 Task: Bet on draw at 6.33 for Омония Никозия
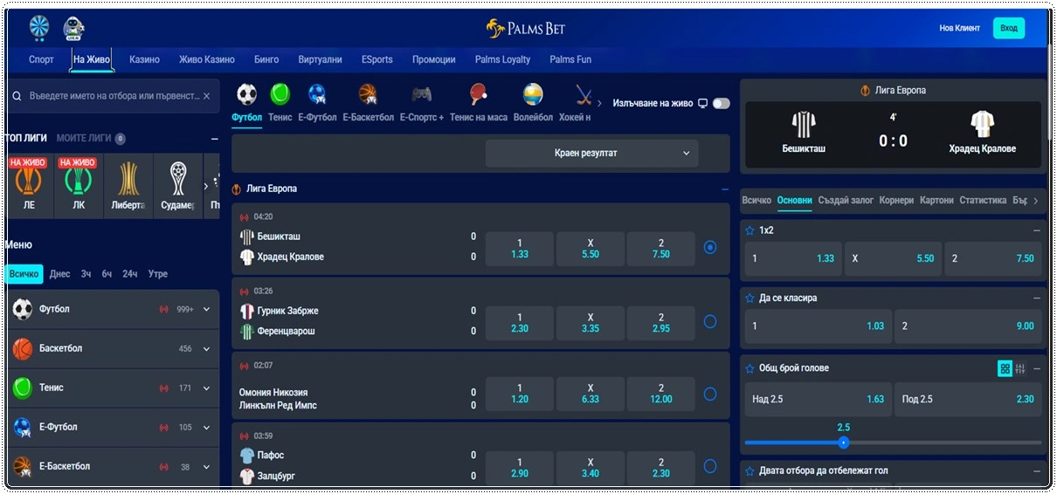tap(591, 394)
